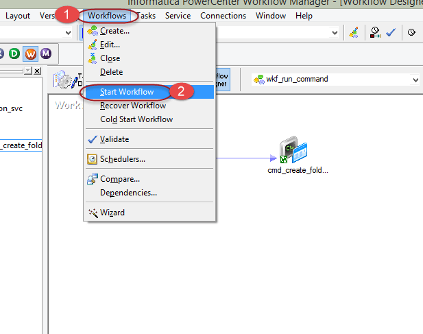The width and height of the screenshot is (423, 334).
Task: Open the Connections menu
Action: tap(223, 15)
